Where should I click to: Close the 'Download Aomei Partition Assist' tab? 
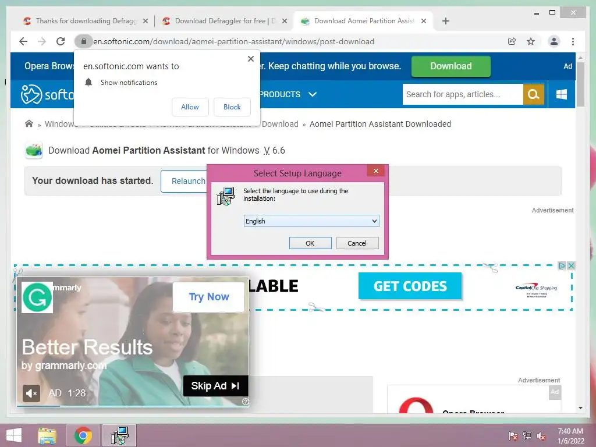click(424, 22)
